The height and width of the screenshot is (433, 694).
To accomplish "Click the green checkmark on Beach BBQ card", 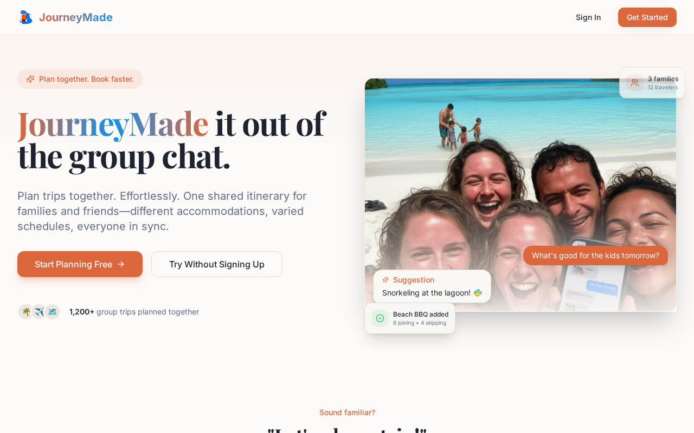I will tap(380, 318).
